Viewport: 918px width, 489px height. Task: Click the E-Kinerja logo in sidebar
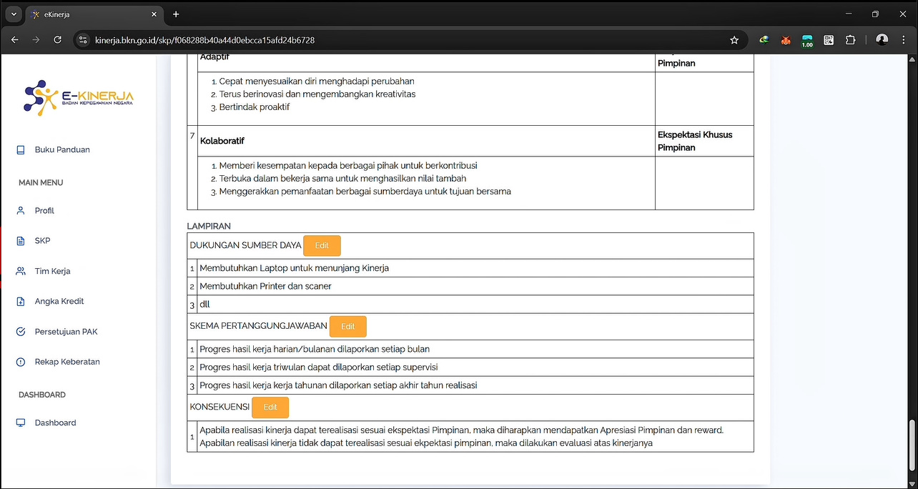(x=78, y=98)
